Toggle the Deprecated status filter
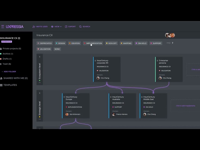Viewport: 200px width, 150px height. coord(45,43)
